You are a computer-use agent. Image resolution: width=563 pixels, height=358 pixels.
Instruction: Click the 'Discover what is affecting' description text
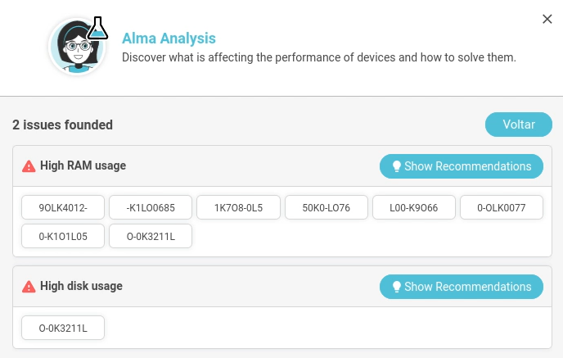[319, 57]
